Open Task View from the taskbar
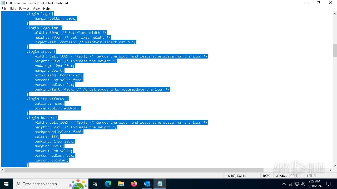The width and height of the screenshot is (337, 189). (95, 184)
